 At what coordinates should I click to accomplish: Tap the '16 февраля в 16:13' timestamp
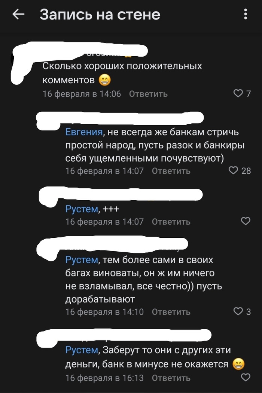(x=104, y=377)
